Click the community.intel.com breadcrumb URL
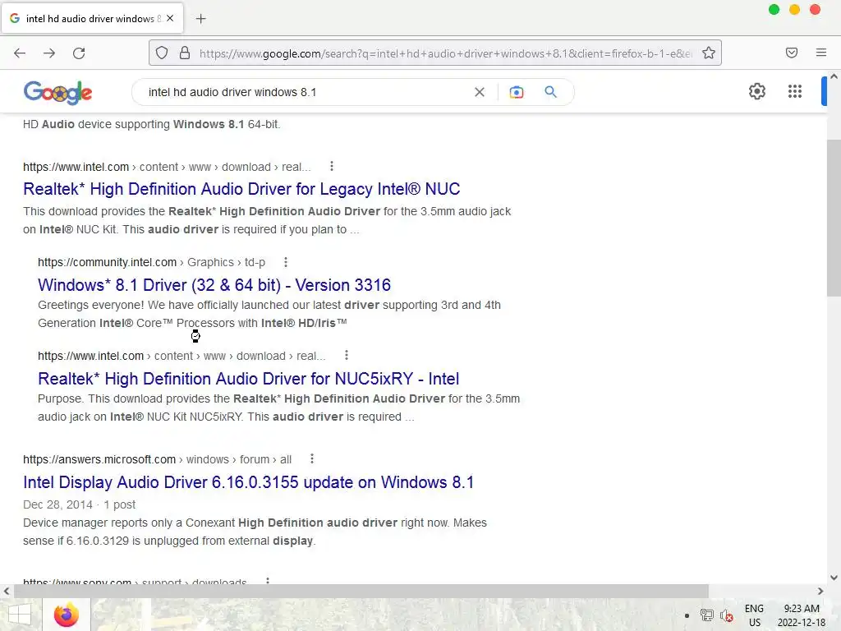This screenshot has height=631, width=841. click(151, 262)
